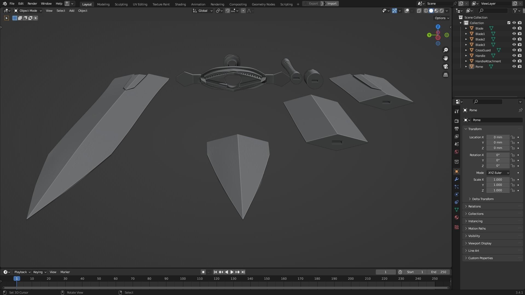525x295 pixels.
Task: Switch perspective/orthographic view with grid gizmo
Action: (446, 75)
